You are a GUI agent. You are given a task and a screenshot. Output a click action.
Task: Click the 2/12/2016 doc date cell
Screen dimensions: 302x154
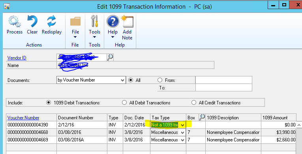click(x=137, y=125)
